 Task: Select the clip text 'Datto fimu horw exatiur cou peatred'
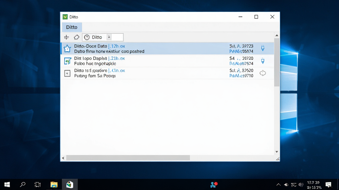coord(109,51)
